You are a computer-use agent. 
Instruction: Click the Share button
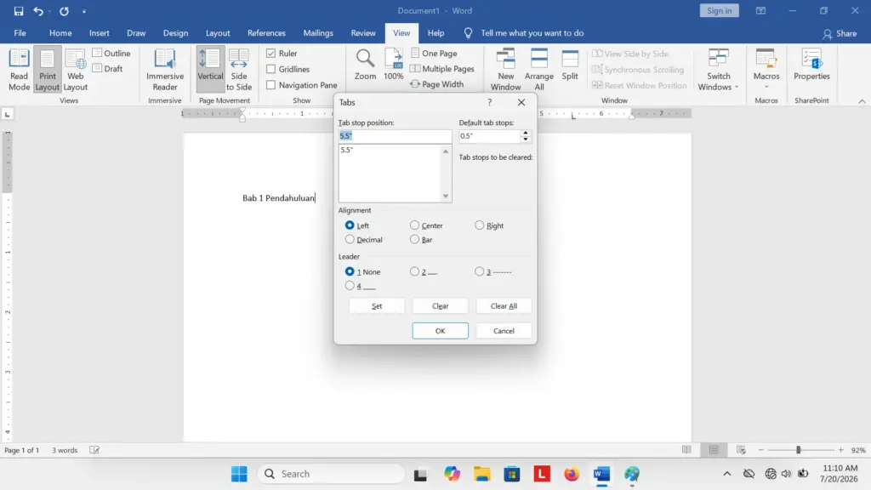click(840, 33)
